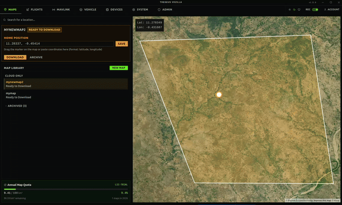Click the annual map quota progress bar
Image resolution: width=342 pixels, height=205 pixels.
[66, 189]
